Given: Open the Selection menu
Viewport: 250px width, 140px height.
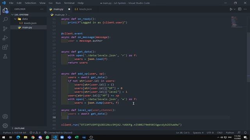Looking at the screenshot, I should [30, 3].
